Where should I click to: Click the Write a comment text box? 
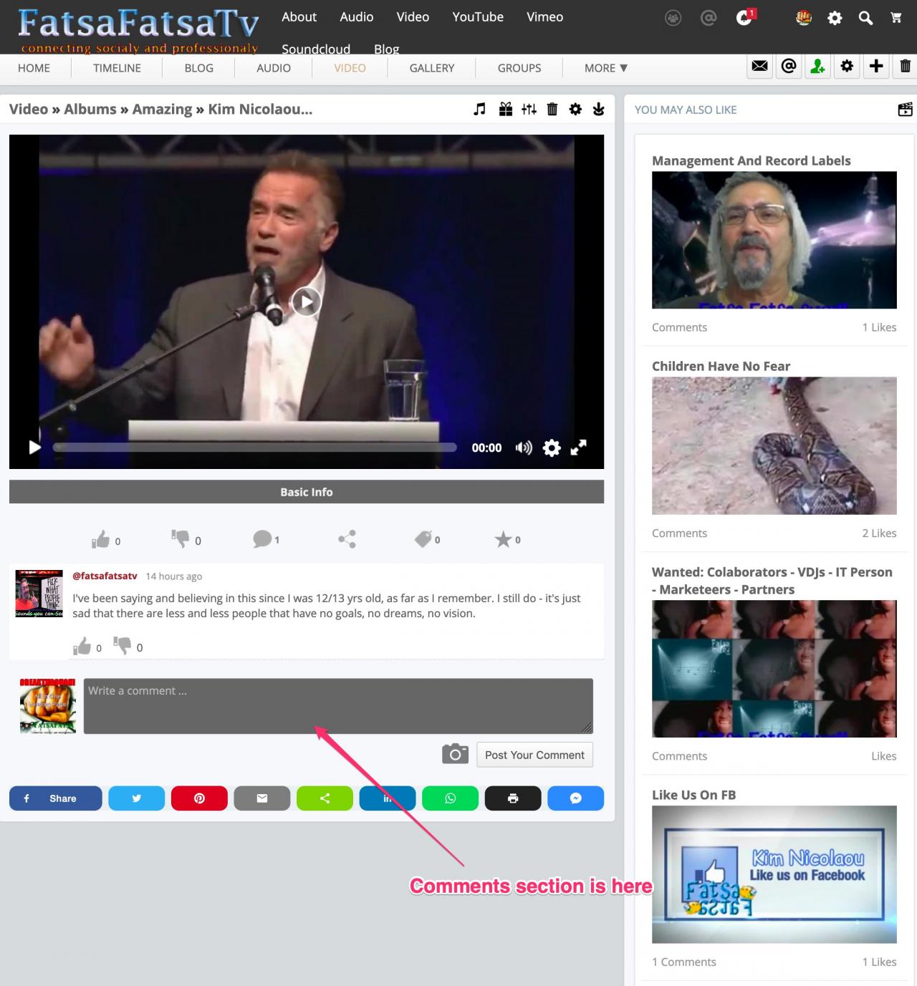[338, 706]
